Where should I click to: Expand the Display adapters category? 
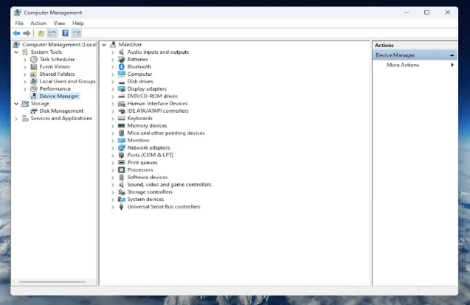113,88
